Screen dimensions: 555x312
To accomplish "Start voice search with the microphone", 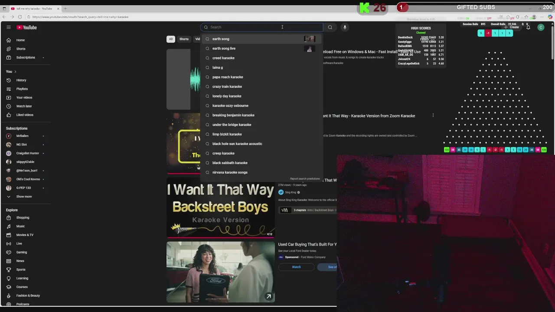I will coord(345,27).
